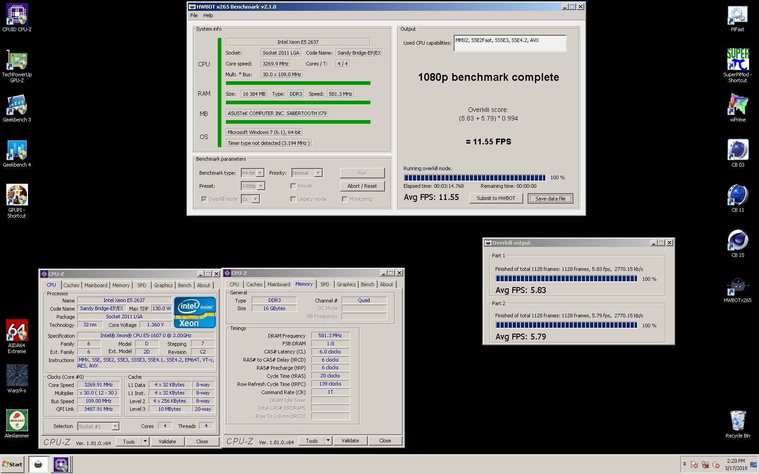Open the Benchmark type 64-bit dropdown

(252, 173)
